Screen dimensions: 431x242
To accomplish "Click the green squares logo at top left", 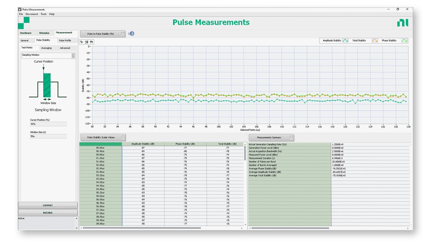I will tap(24, 23).
